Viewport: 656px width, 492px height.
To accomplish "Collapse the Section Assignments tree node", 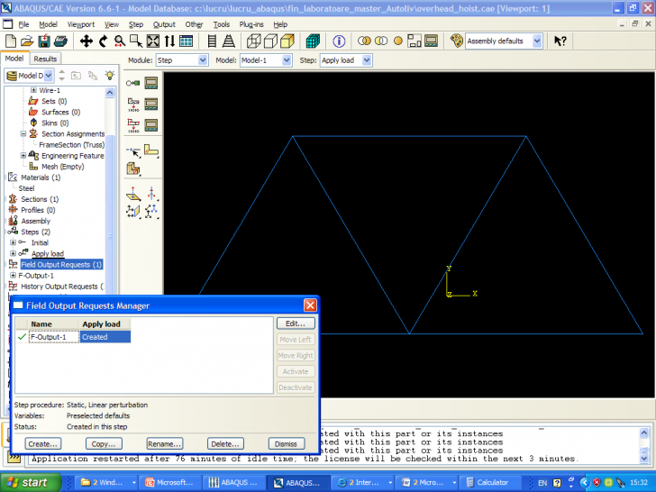I will tap(23, 134).
